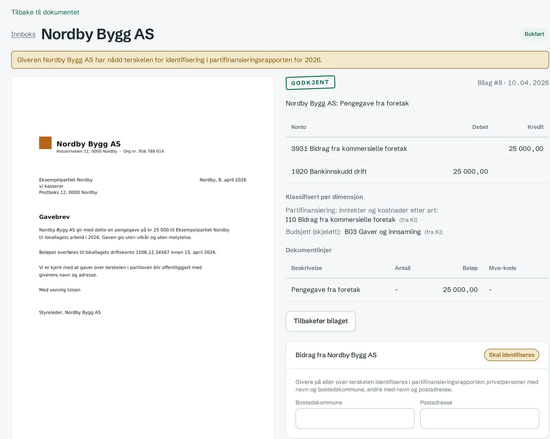550x439 pixels.
Task: Open the Tilbake til dokumentet link
Action: coord(45,12)
